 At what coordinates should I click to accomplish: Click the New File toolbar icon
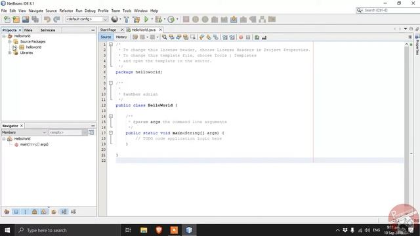click(7, 19)
